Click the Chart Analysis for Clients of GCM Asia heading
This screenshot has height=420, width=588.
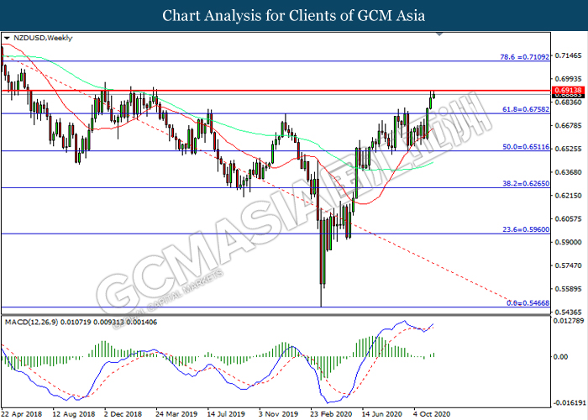[294, 15]
